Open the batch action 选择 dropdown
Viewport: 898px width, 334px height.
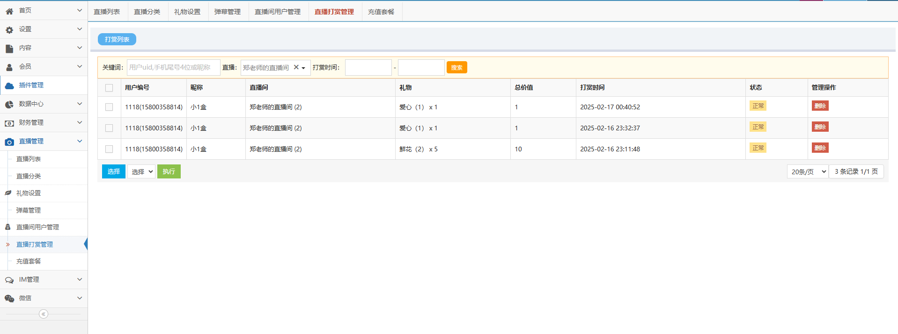pyautogui.click(x=141, y=171)
